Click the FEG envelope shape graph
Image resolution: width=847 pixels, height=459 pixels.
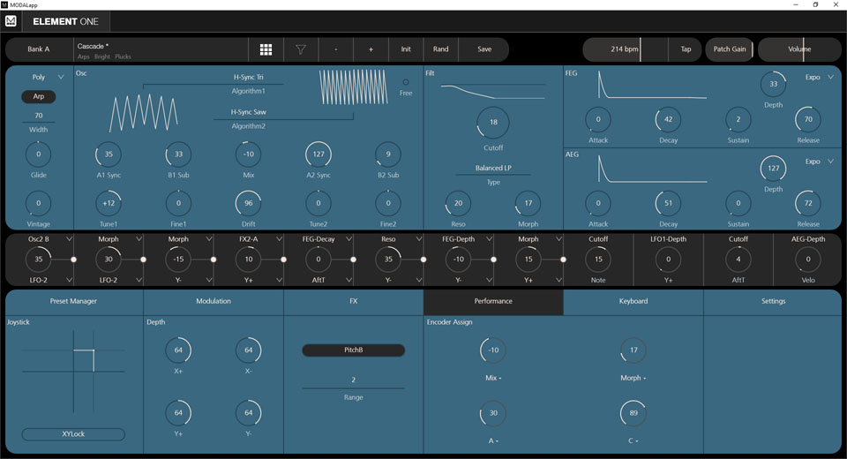click(652, 85)
